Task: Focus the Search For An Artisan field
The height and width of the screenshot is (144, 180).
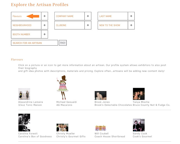Action: click(x=34, y=43)
